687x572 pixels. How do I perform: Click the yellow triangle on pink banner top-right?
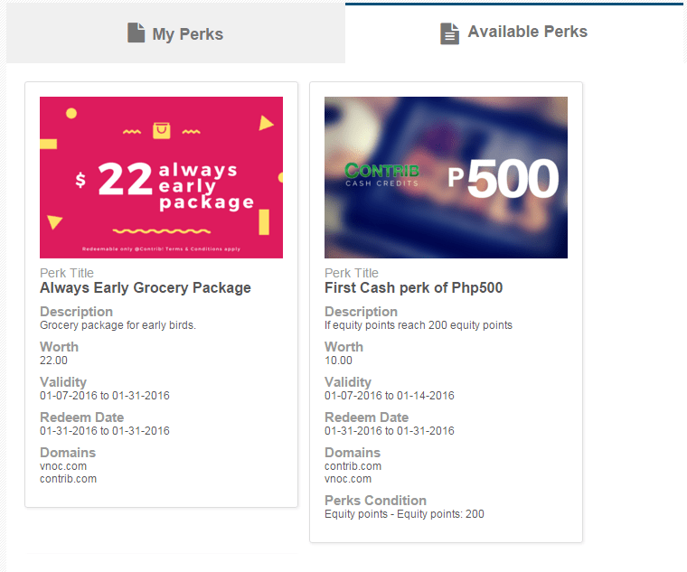[x=266, y=123]
